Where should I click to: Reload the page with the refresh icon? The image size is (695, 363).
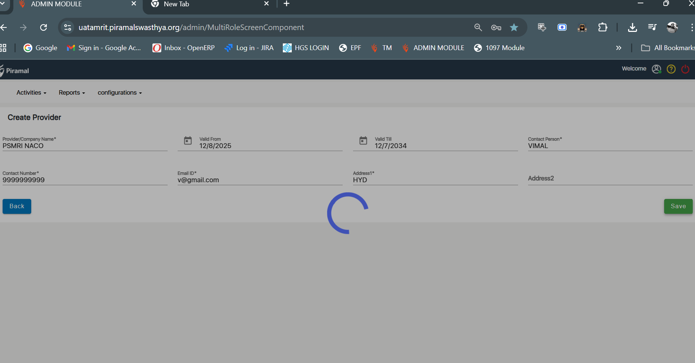[43, 27]
